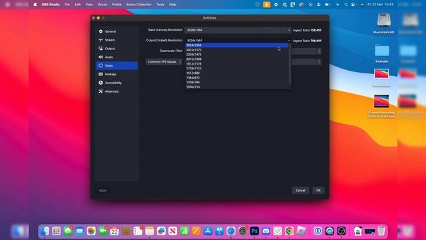Open the OBS Studio menu

pos(51,5)
